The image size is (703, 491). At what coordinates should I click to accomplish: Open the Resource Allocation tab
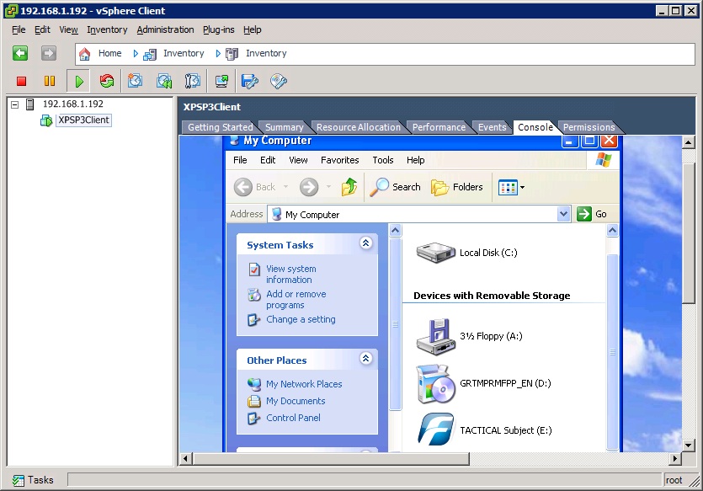(x=358, y=127)
